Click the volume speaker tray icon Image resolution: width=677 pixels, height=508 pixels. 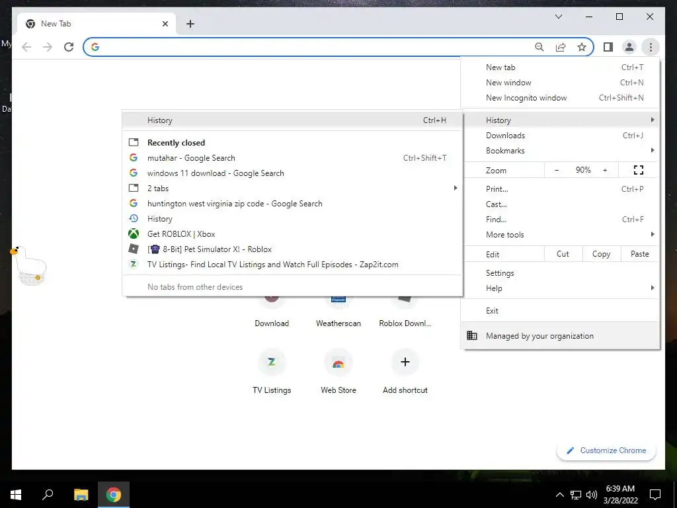coord(592,495)
